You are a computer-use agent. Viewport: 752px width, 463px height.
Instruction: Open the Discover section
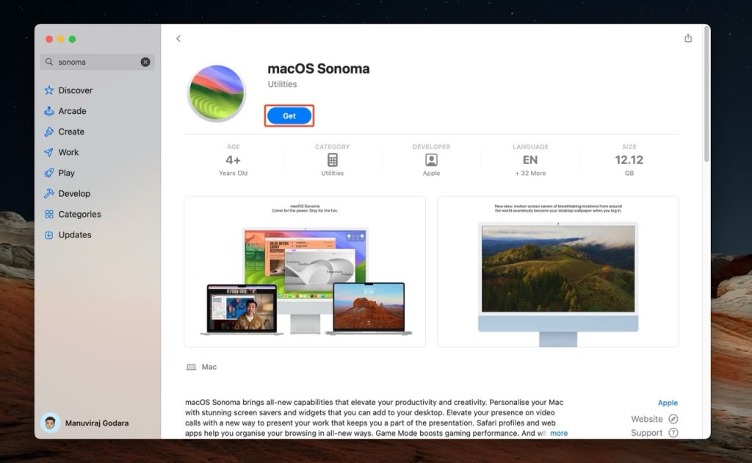coord(73,90)
